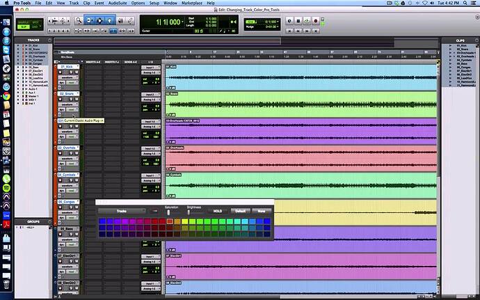Open the 01_Kick Input 1 path selector
480x300 pixels.
151,68
